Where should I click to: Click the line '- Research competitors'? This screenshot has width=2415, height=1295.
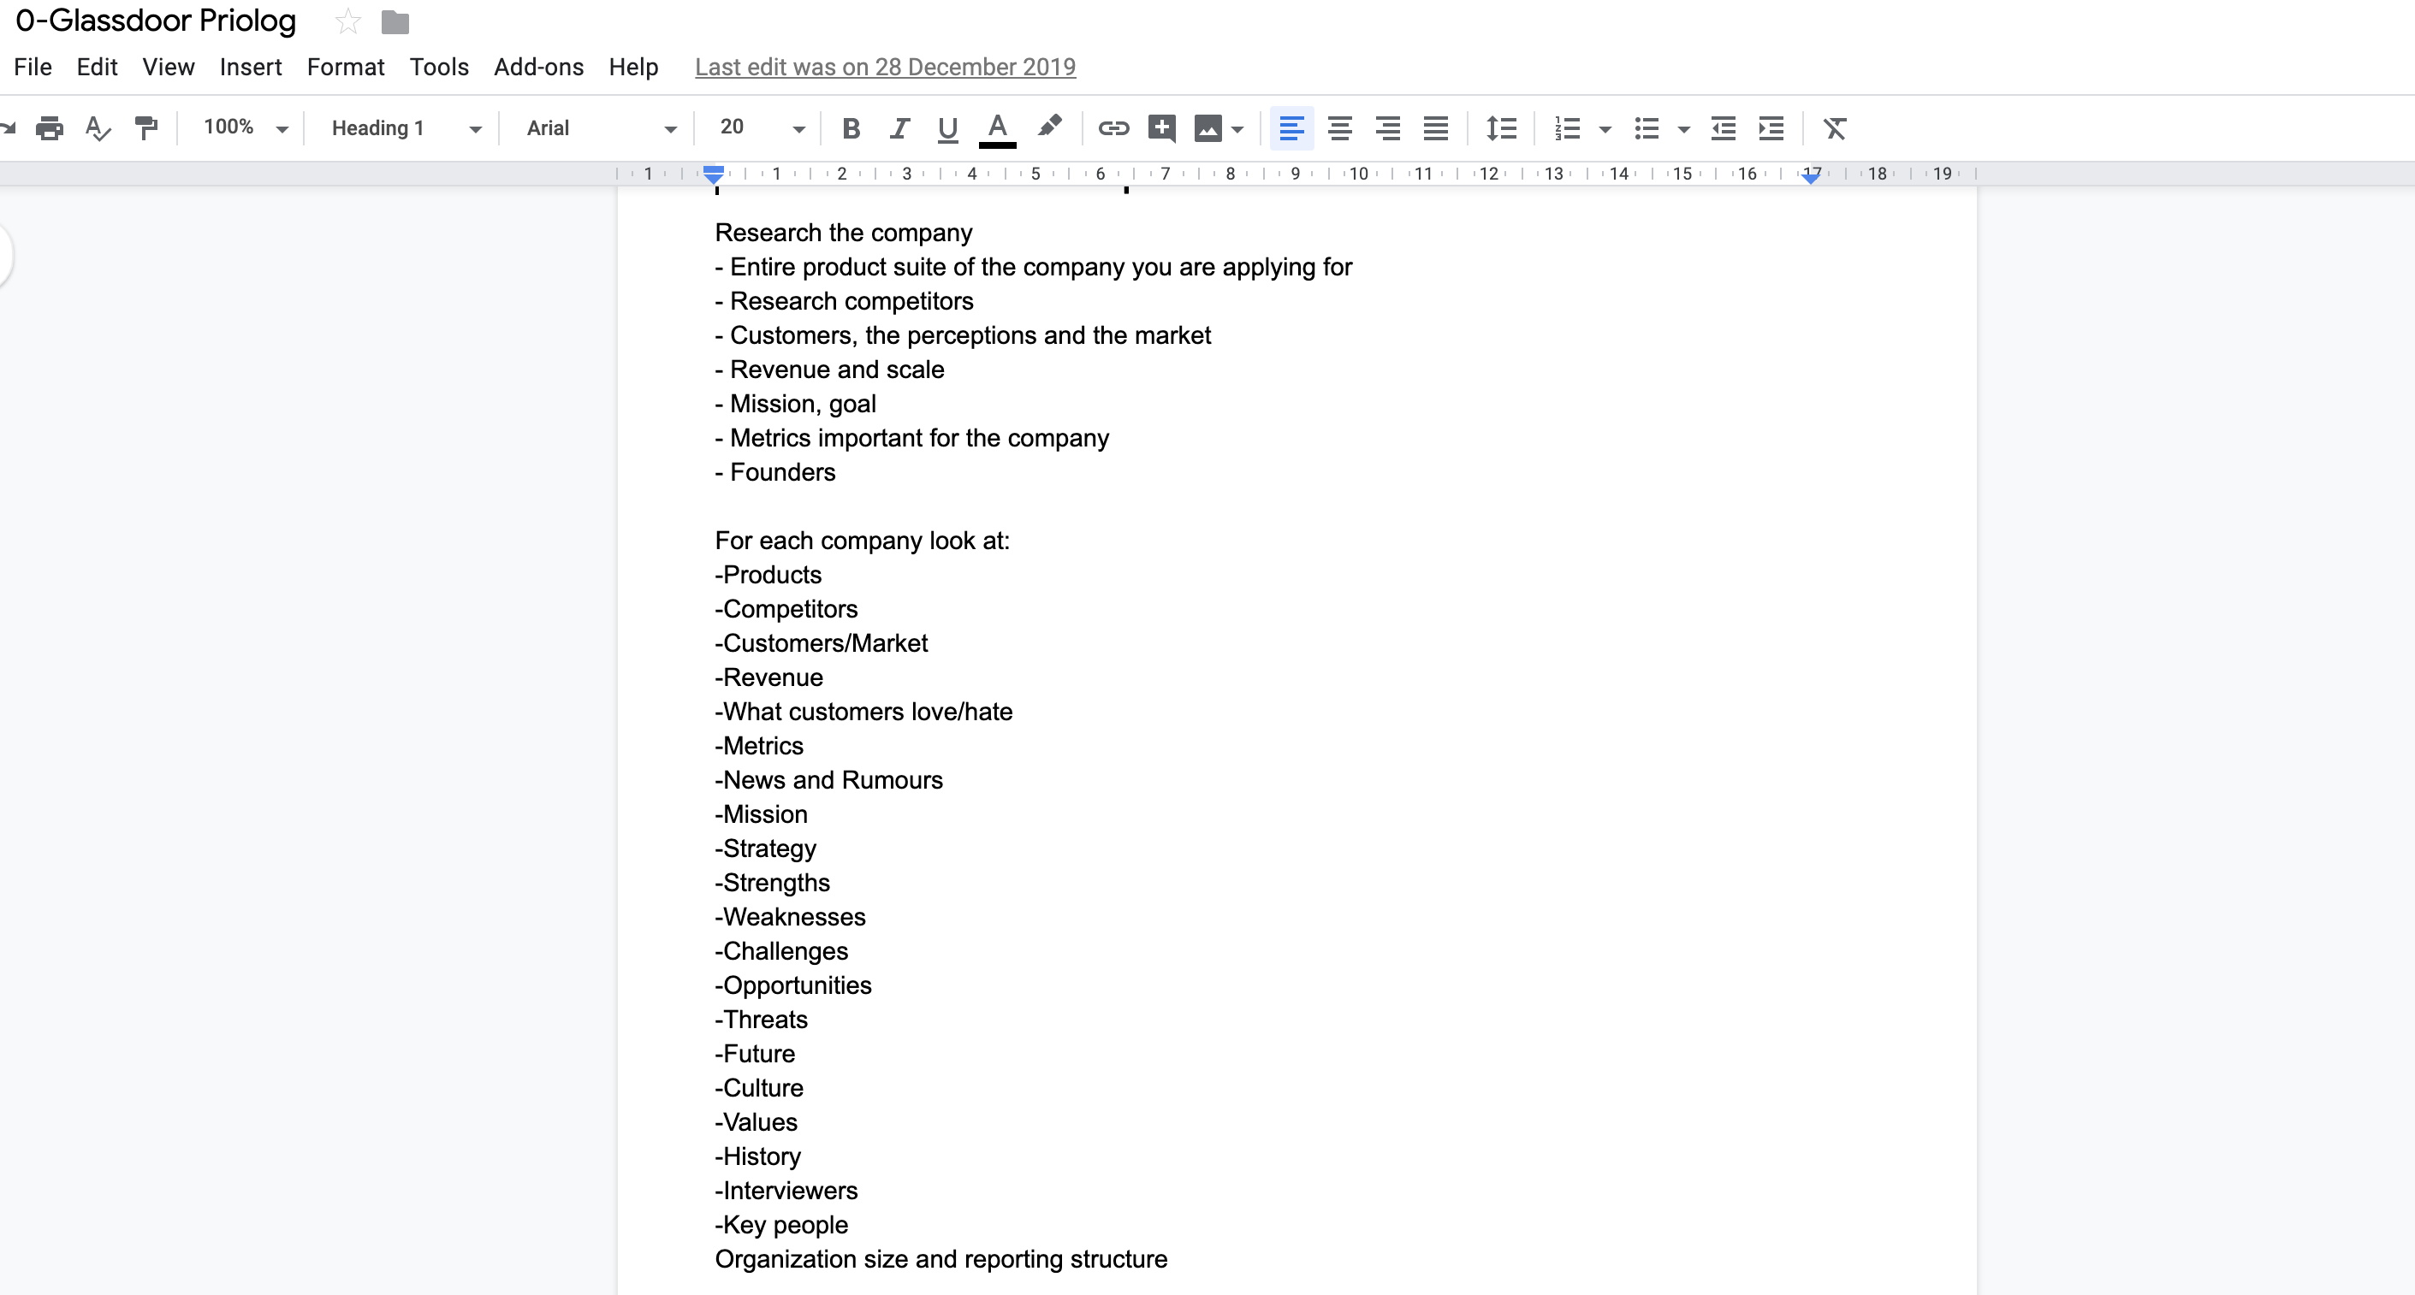pyautogui.click(x=844, y=301)
